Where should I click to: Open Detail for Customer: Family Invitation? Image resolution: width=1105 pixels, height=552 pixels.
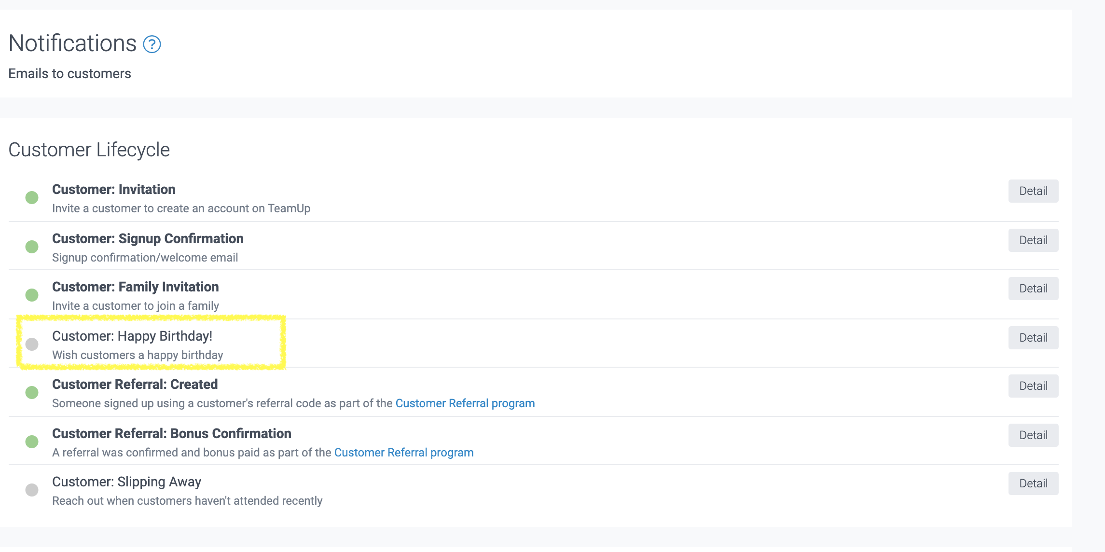pos(1033,289)
